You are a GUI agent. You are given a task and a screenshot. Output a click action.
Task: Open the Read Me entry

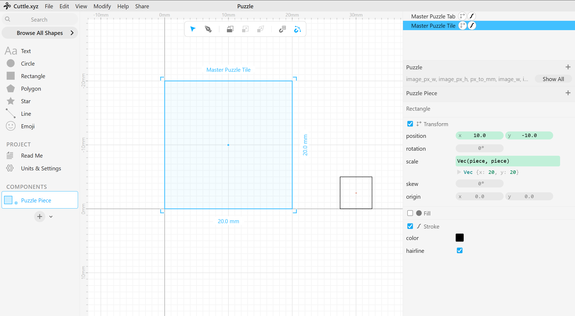coord(32,155)
